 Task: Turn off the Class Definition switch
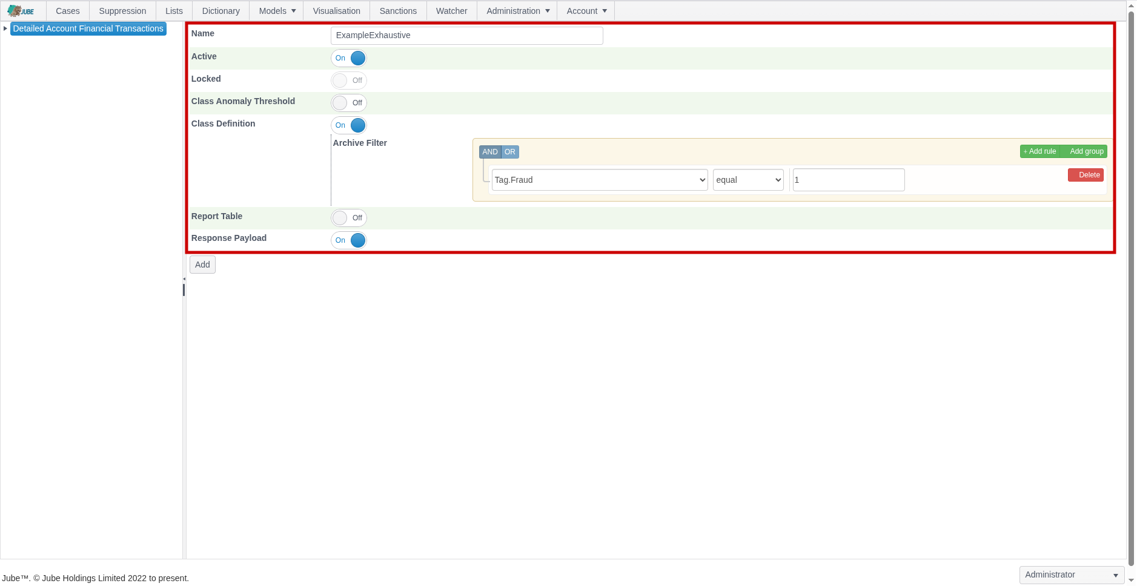coord(349,125)
